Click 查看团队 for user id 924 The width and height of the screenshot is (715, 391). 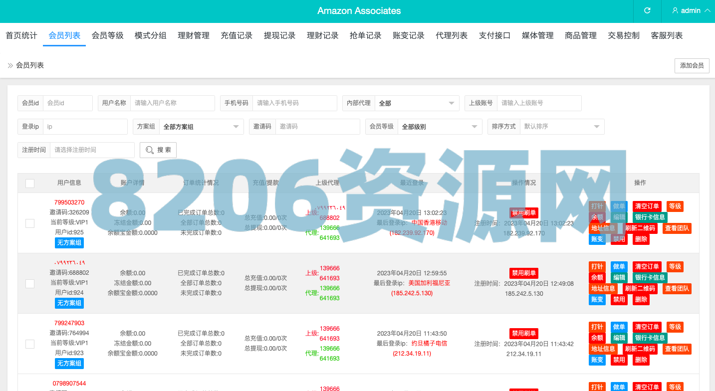pyautogui.click(x=677, y=288)
